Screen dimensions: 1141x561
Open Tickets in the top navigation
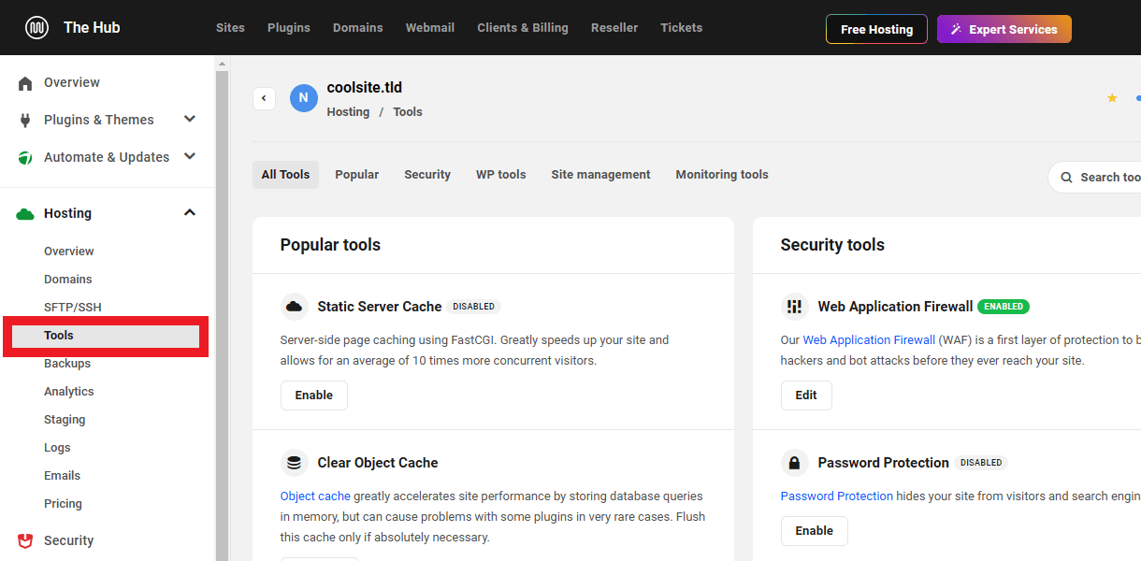coord(682,28)
